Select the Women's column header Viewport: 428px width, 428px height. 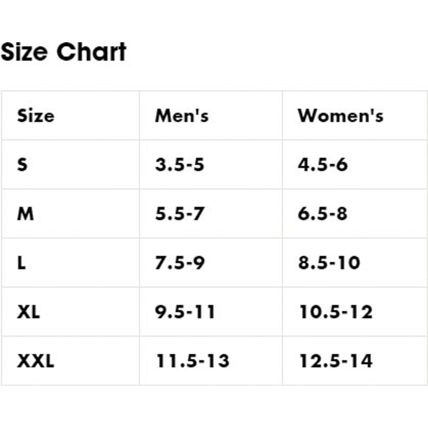coord(341,116)
